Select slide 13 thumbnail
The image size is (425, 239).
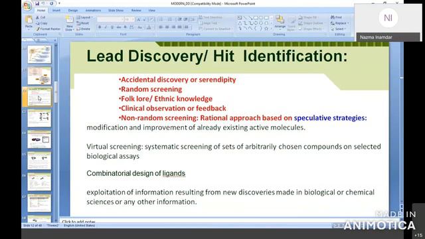tap(39, 118)
